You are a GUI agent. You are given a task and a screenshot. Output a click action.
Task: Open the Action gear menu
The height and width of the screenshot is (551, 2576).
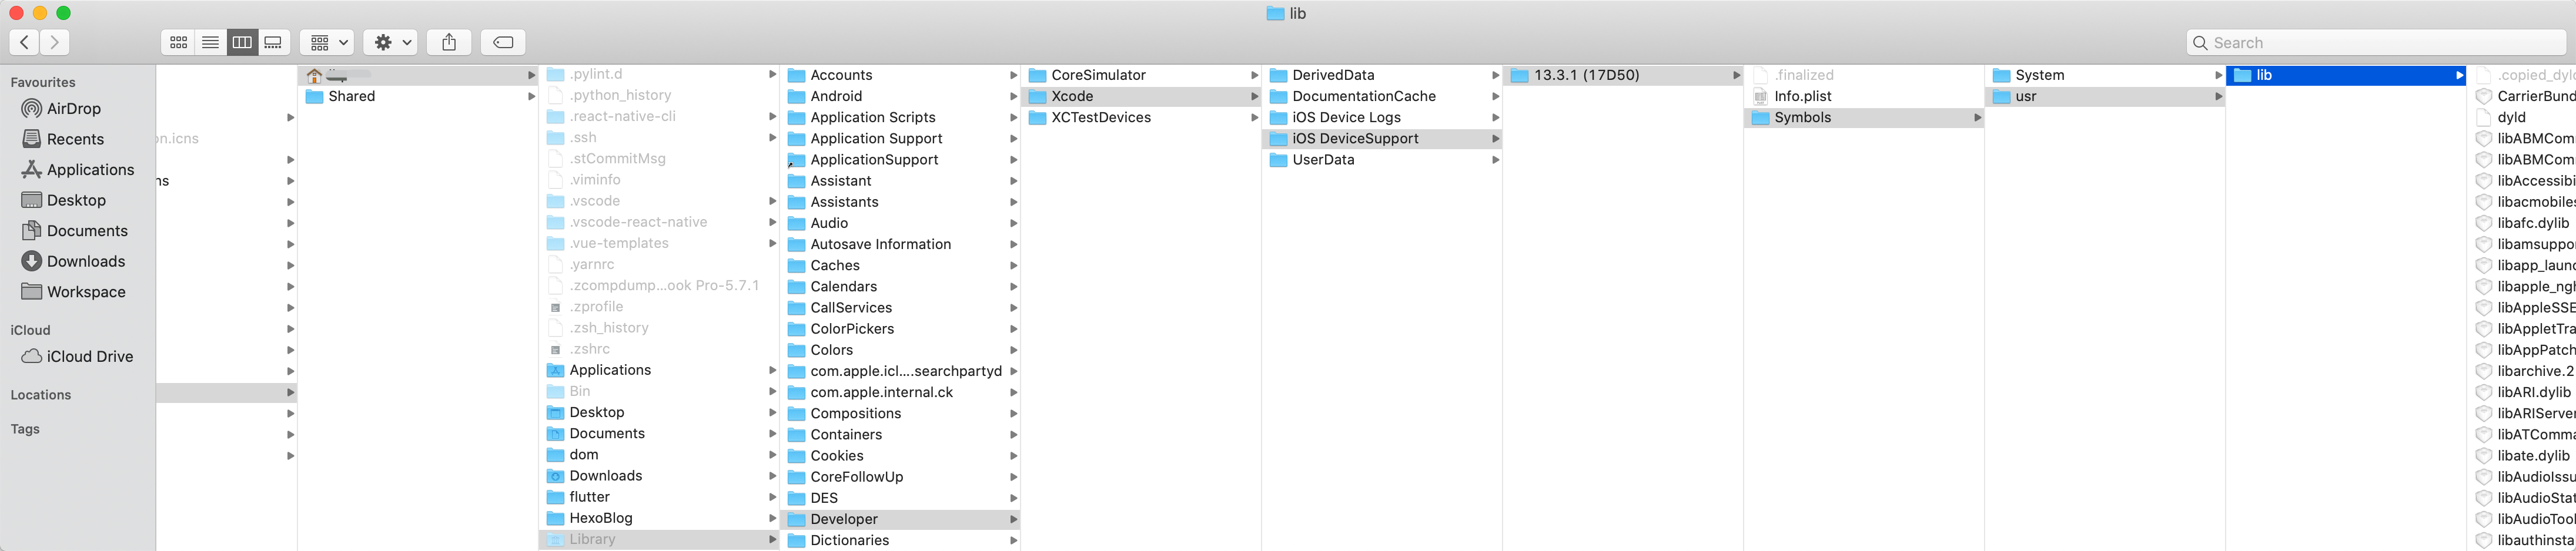[x=390, y=42]
